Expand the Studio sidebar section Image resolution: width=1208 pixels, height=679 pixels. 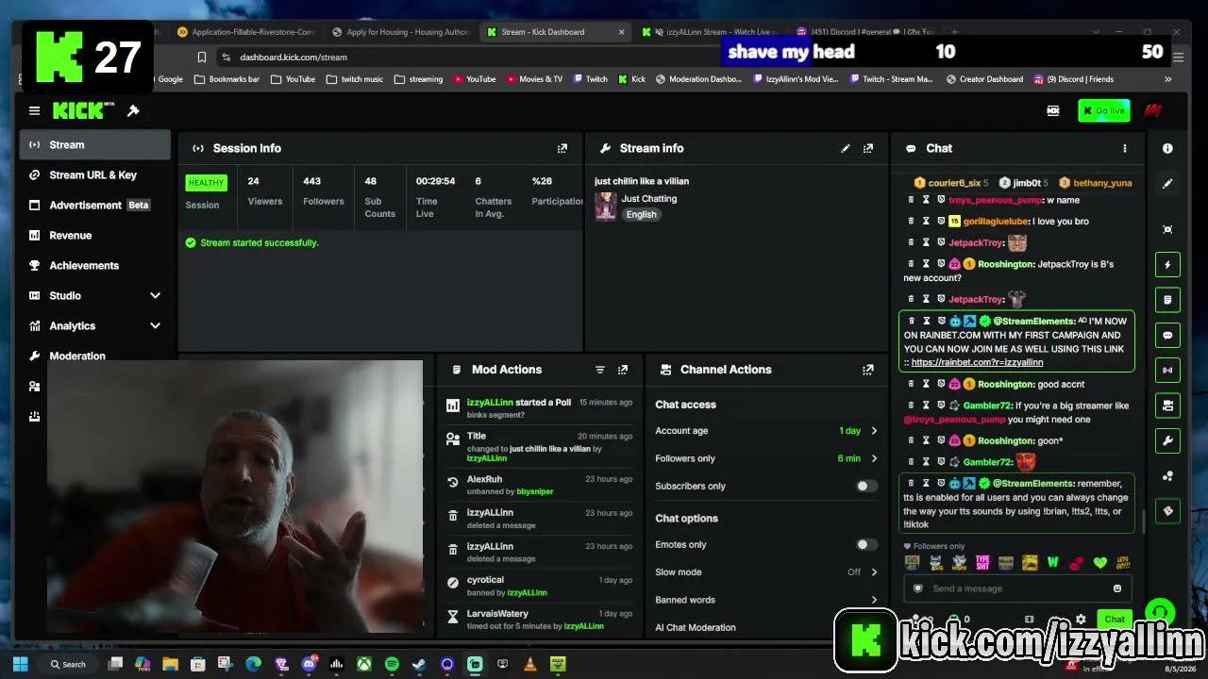pyautogui.click(x=156, y=295)
